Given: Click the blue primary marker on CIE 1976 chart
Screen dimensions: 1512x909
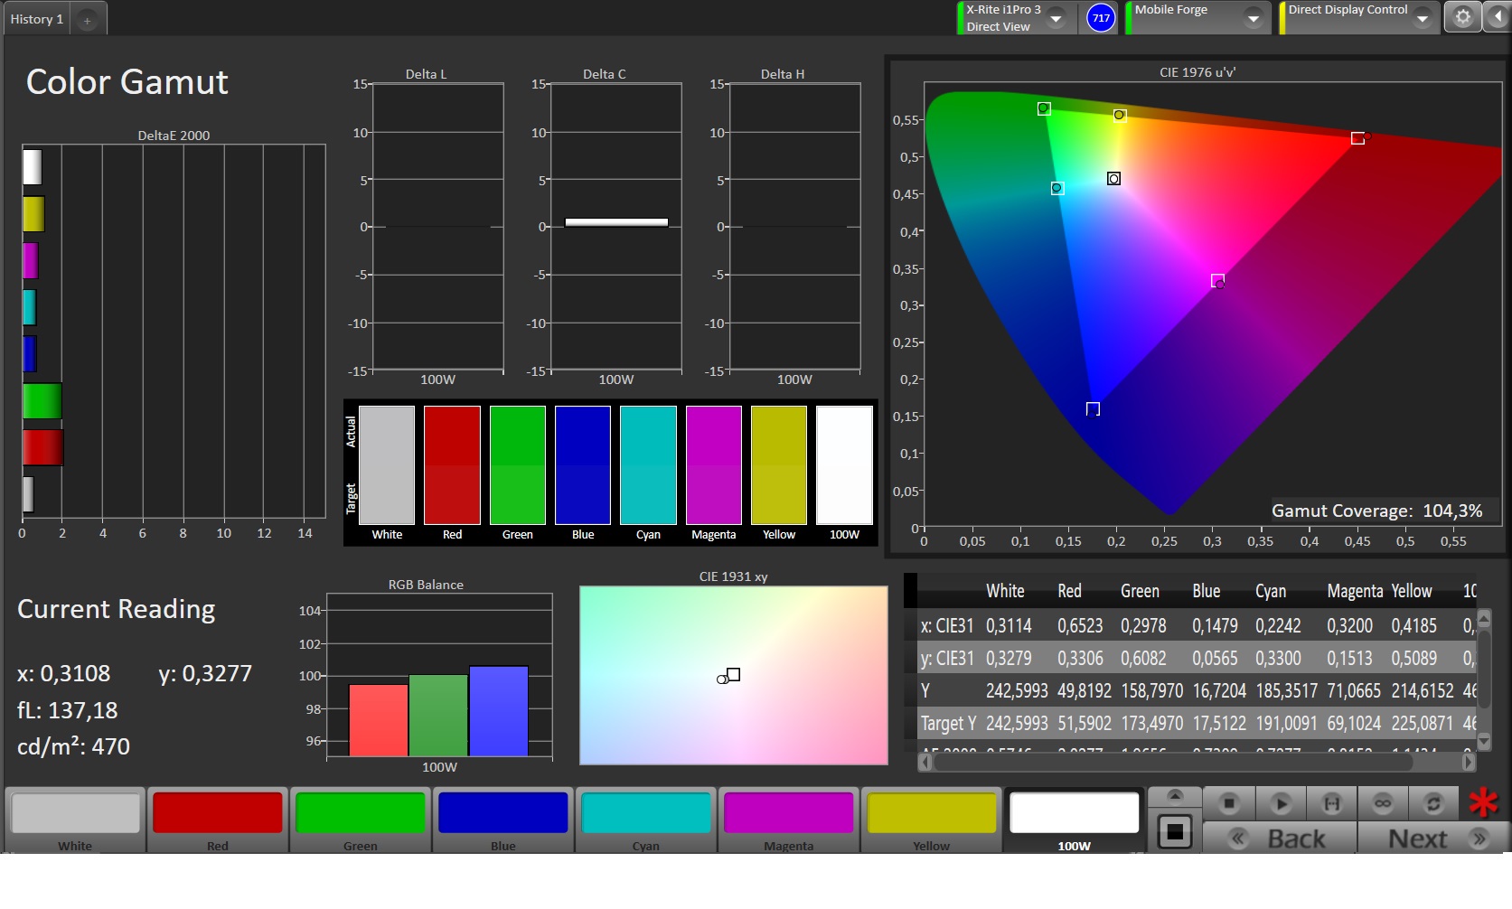Looking at the screenshot, I should 1093,408.
